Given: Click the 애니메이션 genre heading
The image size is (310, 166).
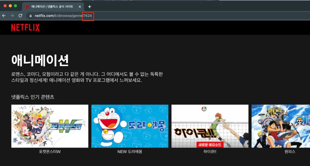Looking at the screenshot, I should coord(40,60).
